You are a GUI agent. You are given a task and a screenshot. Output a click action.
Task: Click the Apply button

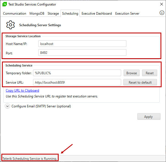(x=149, y=116)
